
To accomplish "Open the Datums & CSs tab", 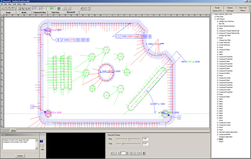I will (x=217, y=11).
